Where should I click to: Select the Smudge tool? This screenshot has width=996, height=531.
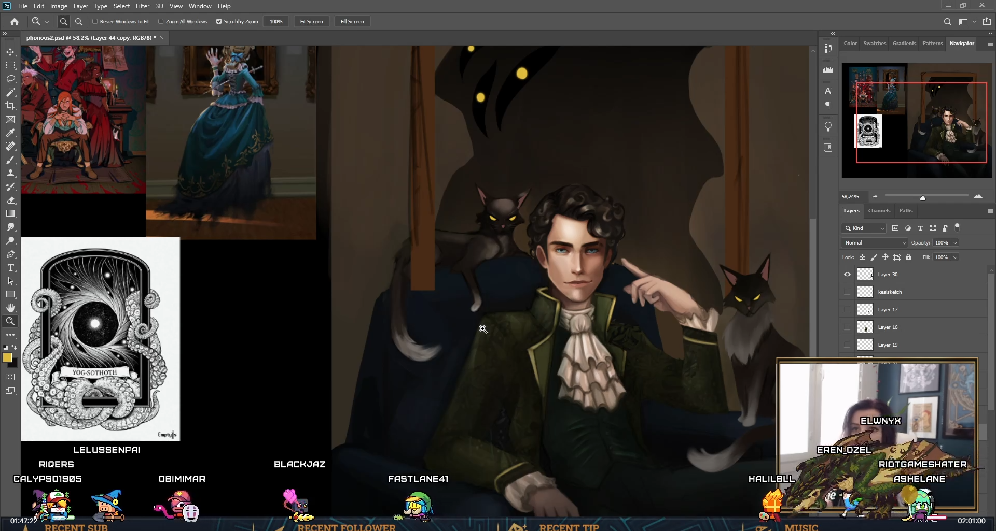click(x=10, y=227)
